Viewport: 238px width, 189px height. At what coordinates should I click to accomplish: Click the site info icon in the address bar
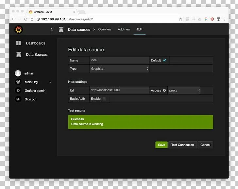coord(38,19)
